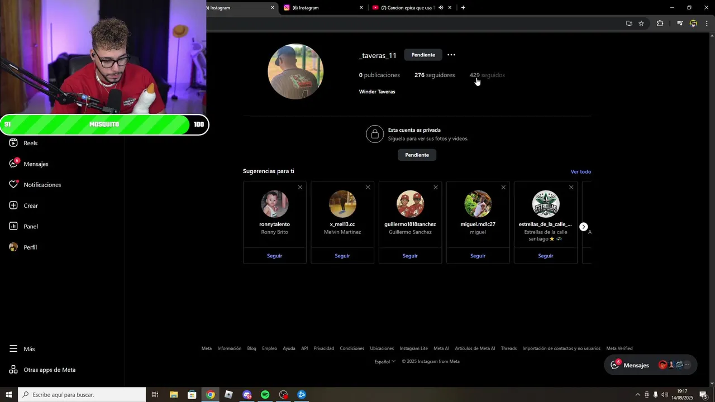
Task: Open the floating Mensajes chat button
Action: [651, 365]
